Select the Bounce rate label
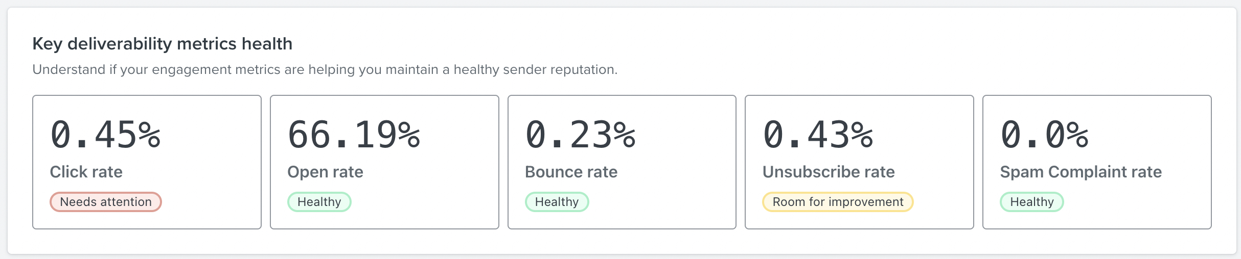Image resolution: width=1241 pixels, height=259 pixels. pos(571,172)
